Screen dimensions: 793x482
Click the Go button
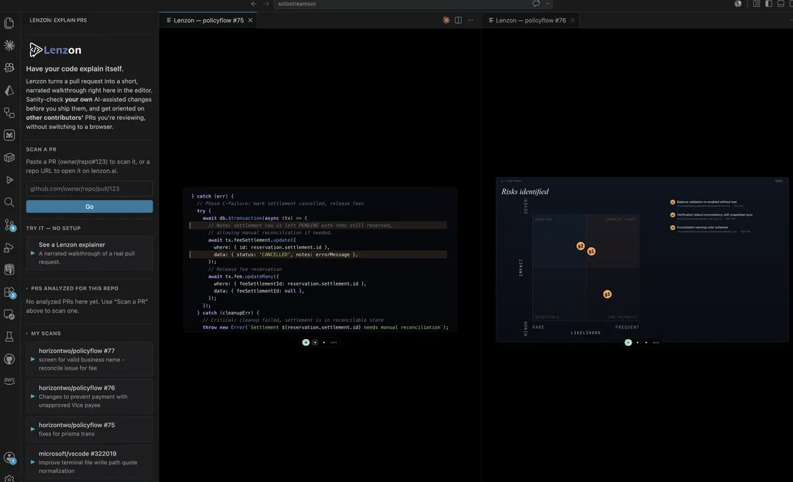[x=89, y=206]
